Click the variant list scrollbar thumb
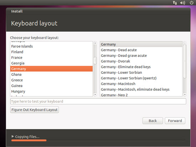Screen dimensions: 196x147 point(185,61)
